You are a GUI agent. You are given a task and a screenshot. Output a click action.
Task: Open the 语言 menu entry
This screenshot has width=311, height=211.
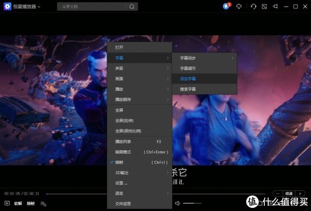click(139, 193)
